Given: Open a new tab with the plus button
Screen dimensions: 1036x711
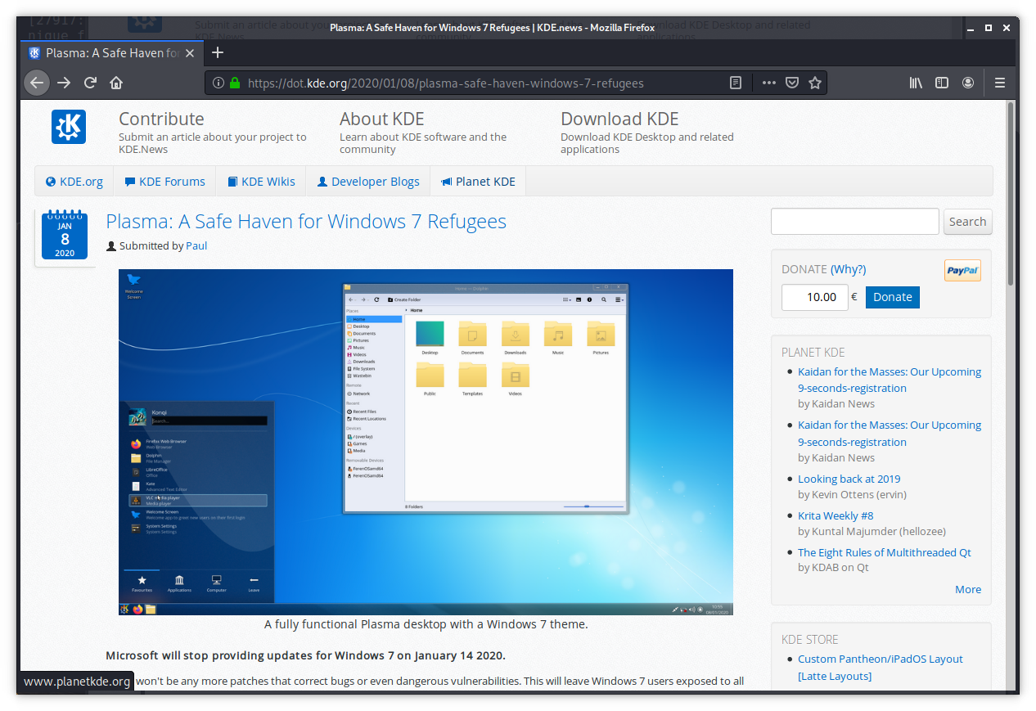Looking at the screenshot, I should click(218, 53).
